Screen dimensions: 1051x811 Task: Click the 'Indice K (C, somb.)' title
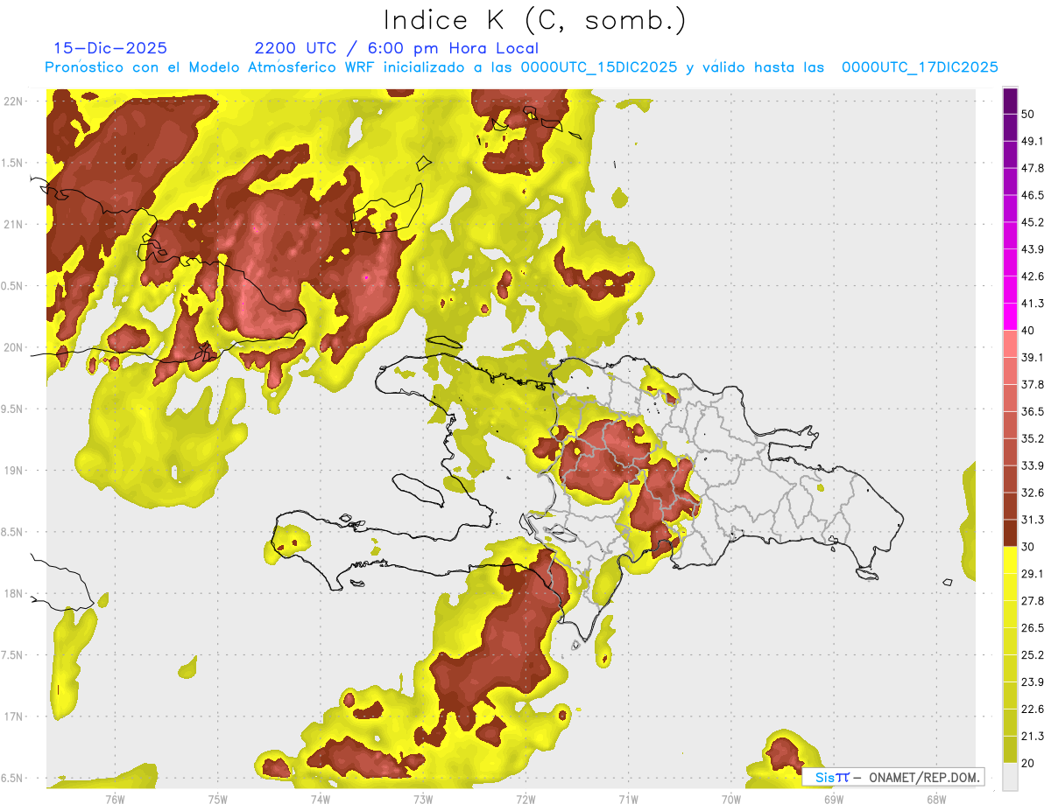click(535, 21)
